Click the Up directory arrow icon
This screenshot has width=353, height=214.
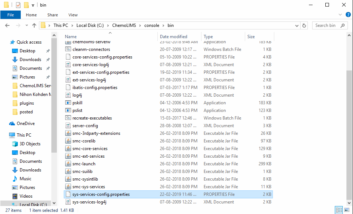tap(34, 25)
